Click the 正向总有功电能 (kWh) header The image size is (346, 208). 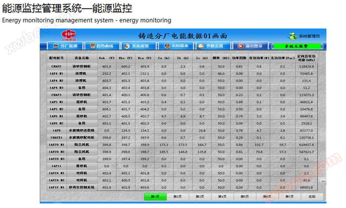point(306,58)
